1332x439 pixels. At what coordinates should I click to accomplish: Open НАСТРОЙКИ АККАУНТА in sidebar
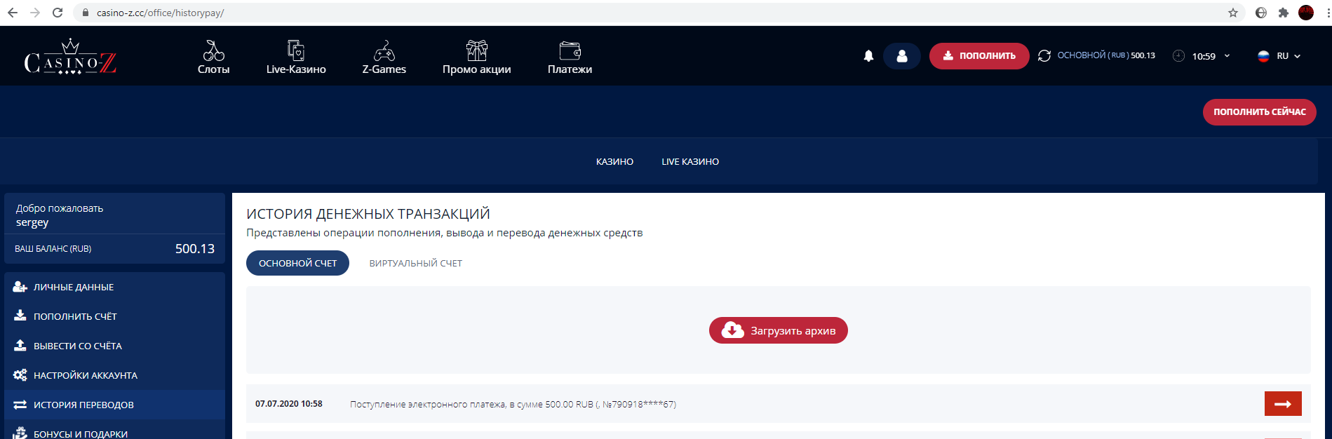tap(114, 375)
